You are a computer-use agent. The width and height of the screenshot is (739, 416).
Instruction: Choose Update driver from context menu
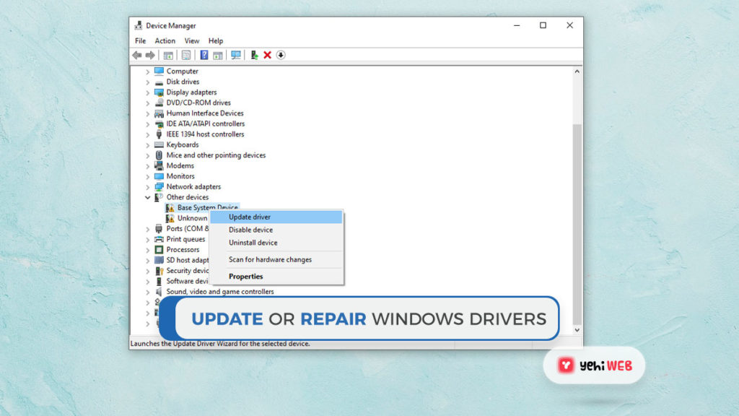pyautogui.click(x=249, y=217)
